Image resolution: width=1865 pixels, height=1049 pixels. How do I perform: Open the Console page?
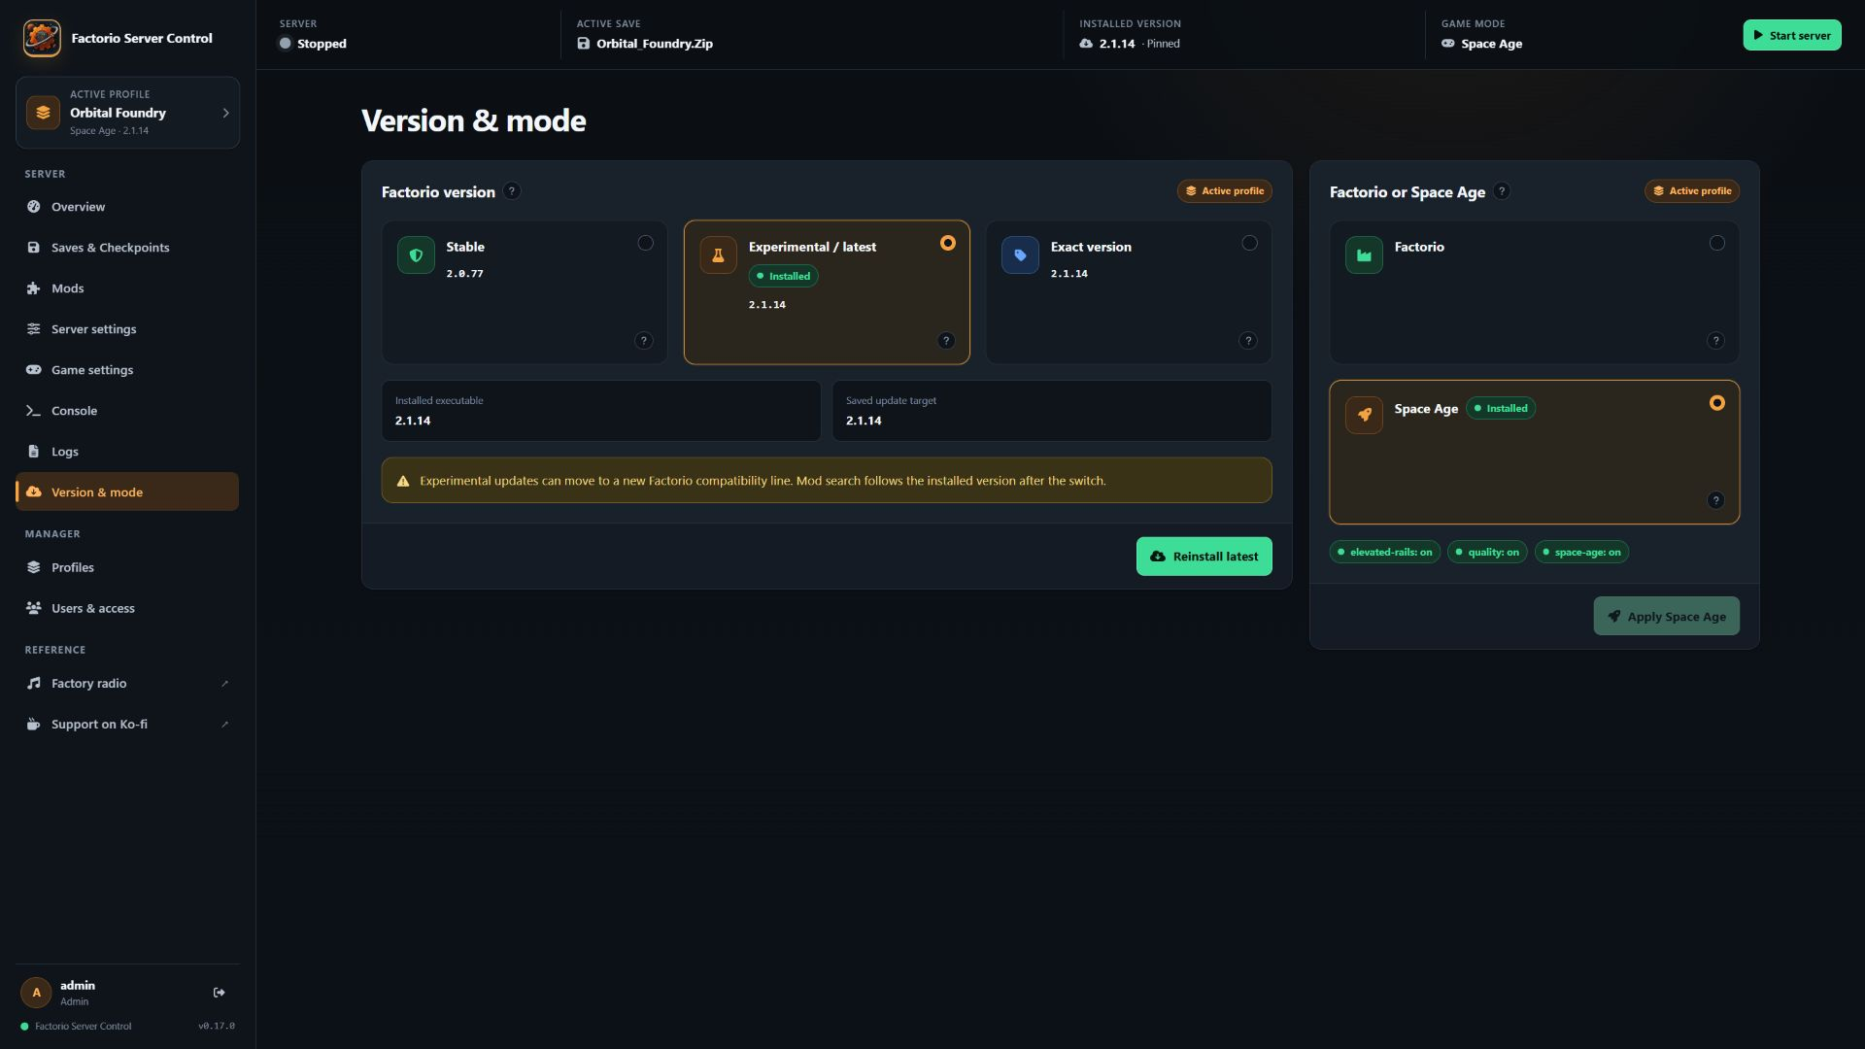pyautogui.click(x=127, y=411)
